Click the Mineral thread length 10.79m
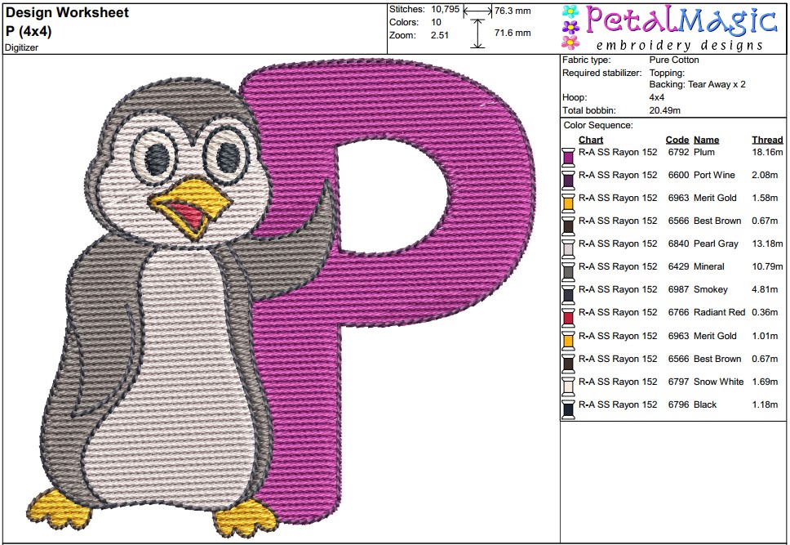This screenshot has width=790, height=545. click(x=767, y=266)
